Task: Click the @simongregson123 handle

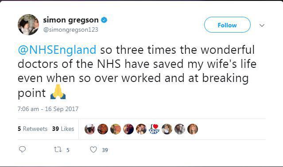Action: (x=70, y=30)
